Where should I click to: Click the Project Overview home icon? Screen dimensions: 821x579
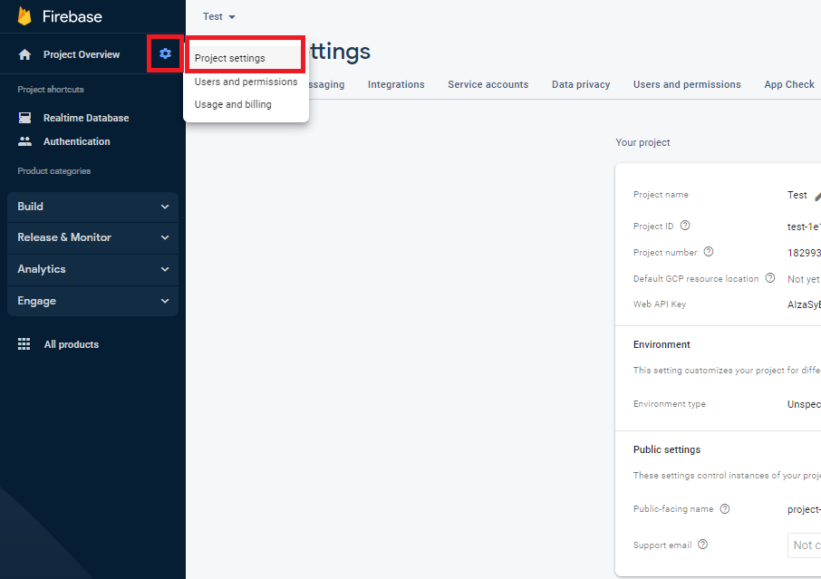pos(24,54)
